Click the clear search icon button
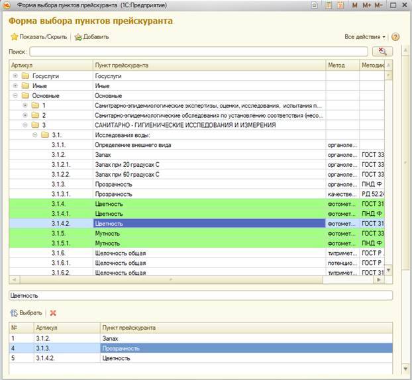 pyautogui.click(x=381, y=51)
